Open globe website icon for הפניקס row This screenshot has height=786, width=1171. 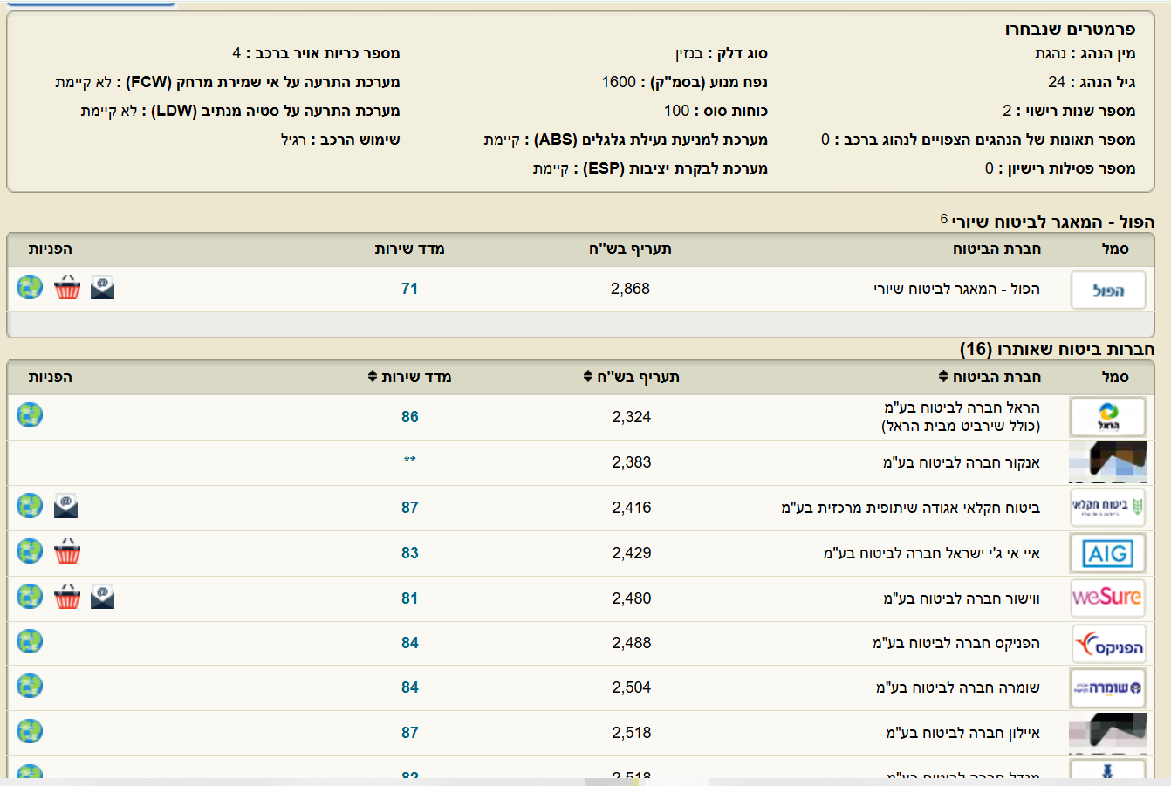coord(30,641)
